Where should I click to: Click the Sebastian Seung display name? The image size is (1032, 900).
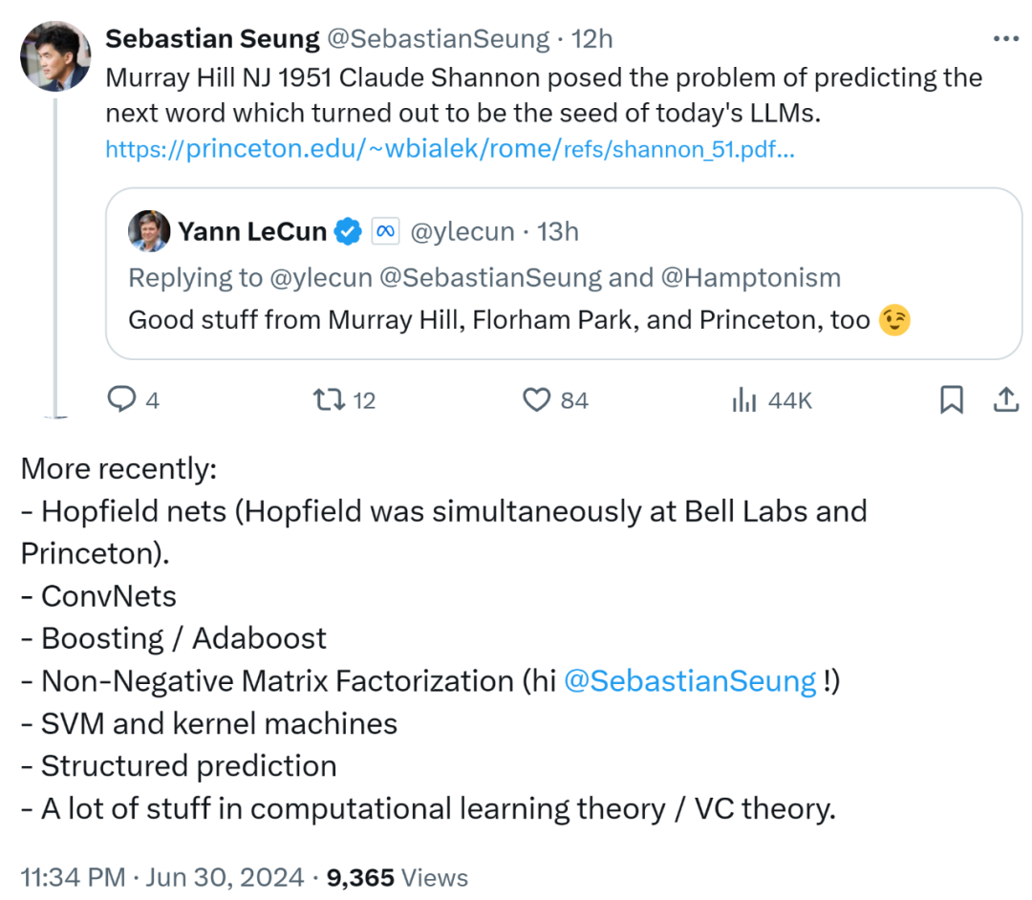click(x=212, y=39)
